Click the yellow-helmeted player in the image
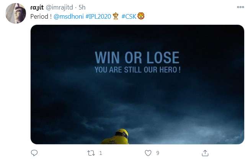This screenshot has width=248, height=161. [116, 136]
